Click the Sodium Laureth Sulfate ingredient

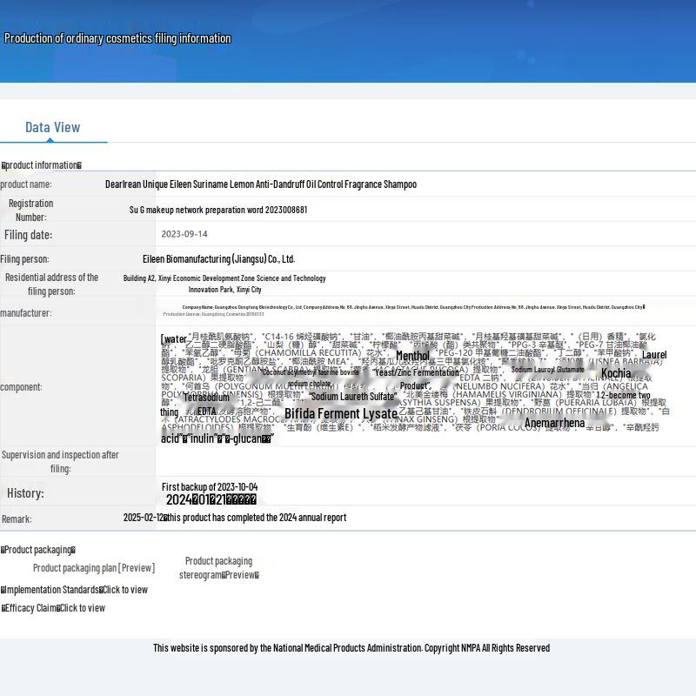point(352,397)
